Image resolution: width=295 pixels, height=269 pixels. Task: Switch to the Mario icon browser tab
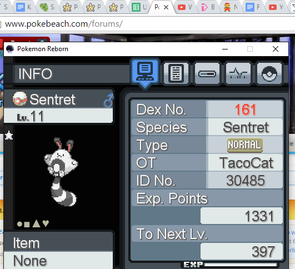point(231,7)
